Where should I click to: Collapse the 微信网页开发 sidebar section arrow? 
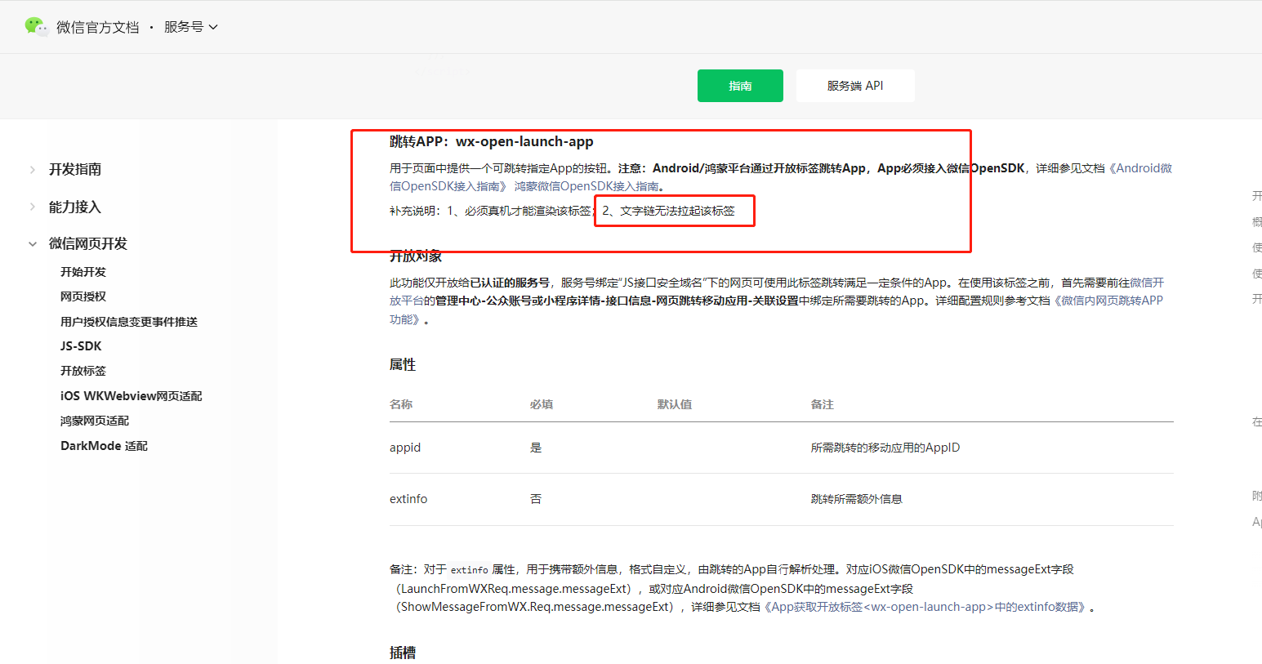tap(33, 243)
